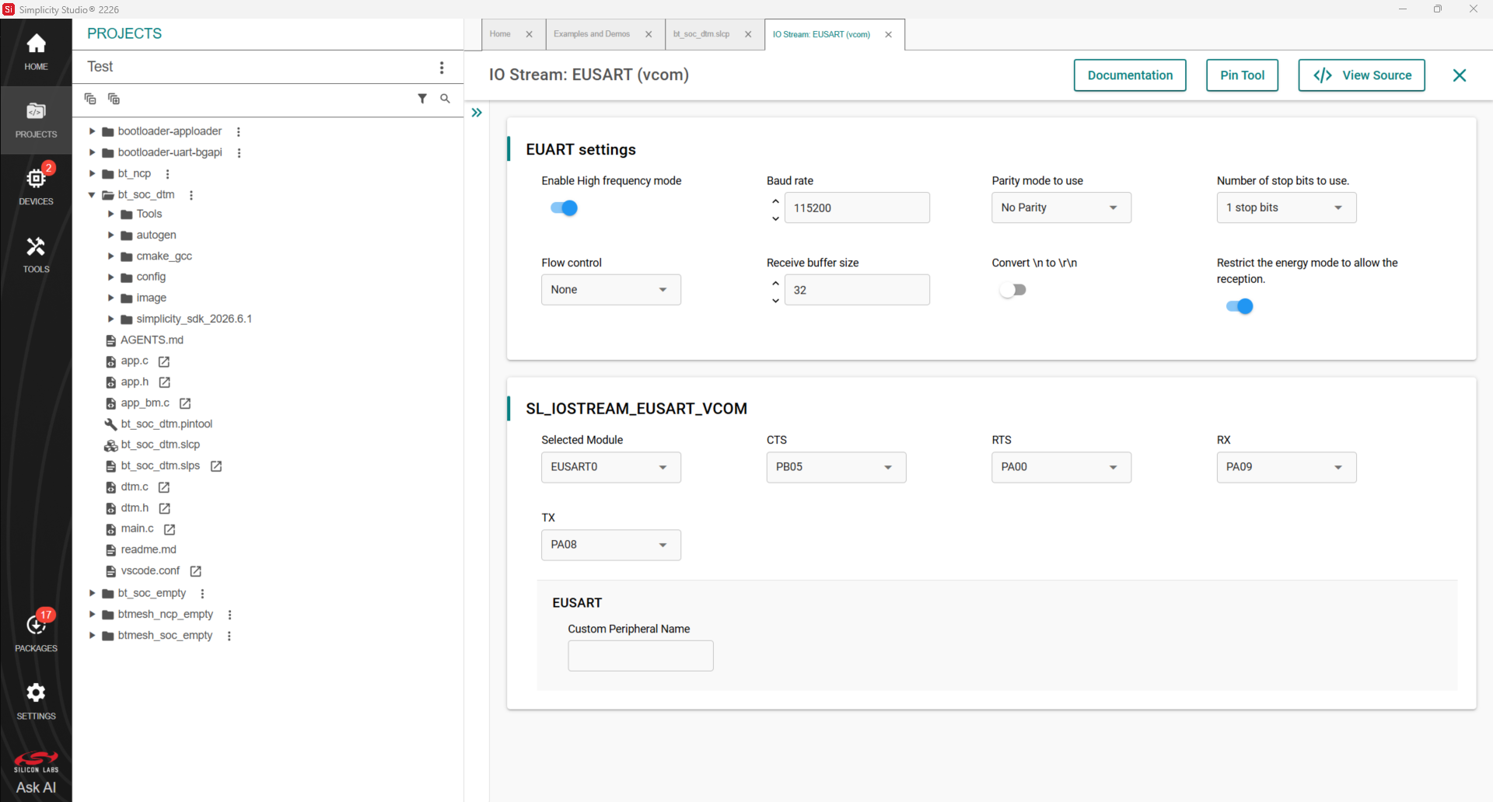
Task: Open three-dot menu for bt_soc_dtm project
Action: click(x=191, y=195)
